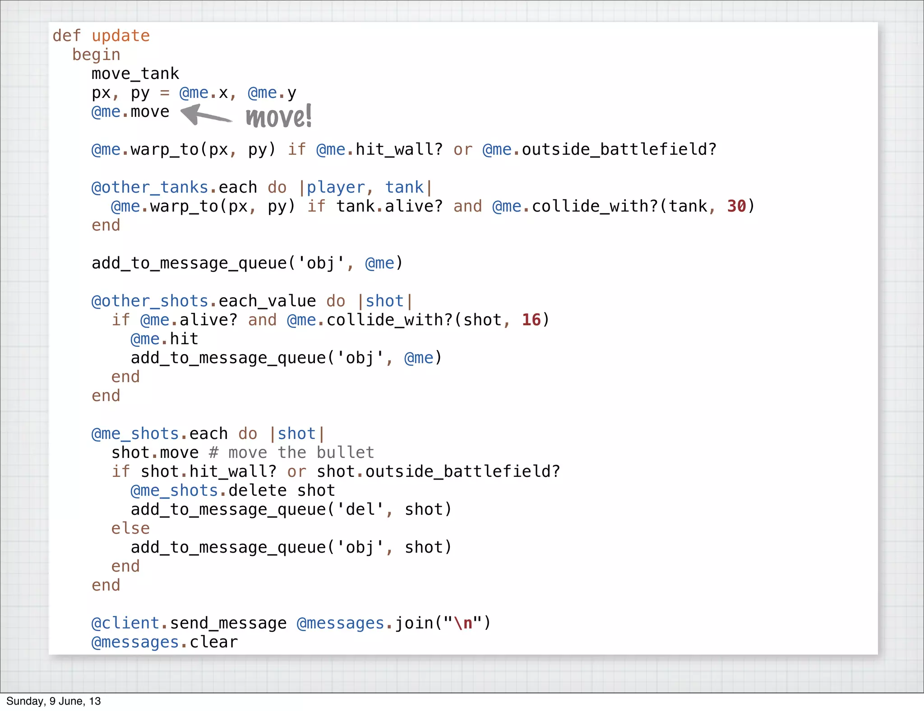Click the '# move the bullet' comment
924x711 pixels.
point(291,452)
